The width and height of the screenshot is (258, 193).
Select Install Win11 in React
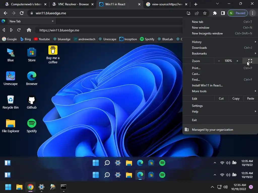tap(220, 85)
